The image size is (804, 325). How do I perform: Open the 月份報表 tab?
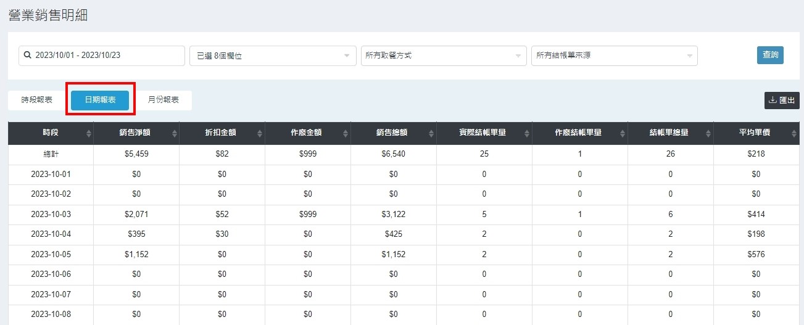(x=164, y=100)
